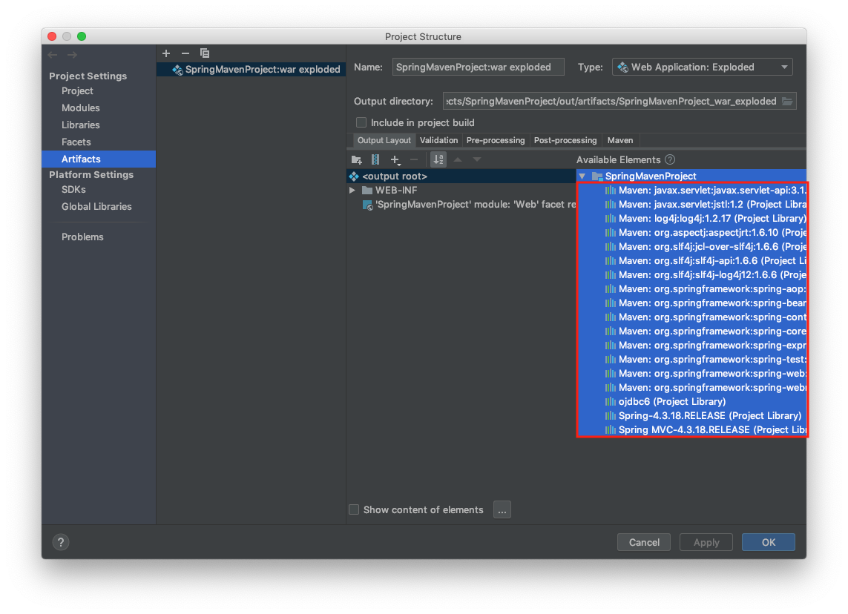Image resolution: width=848 pixels, height=614 pixels.
Task: Click the remove element minus in layout toolbar
Action: (414, 159)
